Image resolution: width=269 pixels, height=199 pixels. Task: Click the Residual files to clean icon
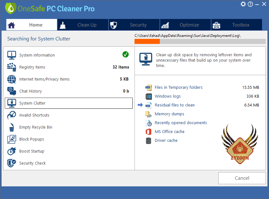[x=148, y=105]
